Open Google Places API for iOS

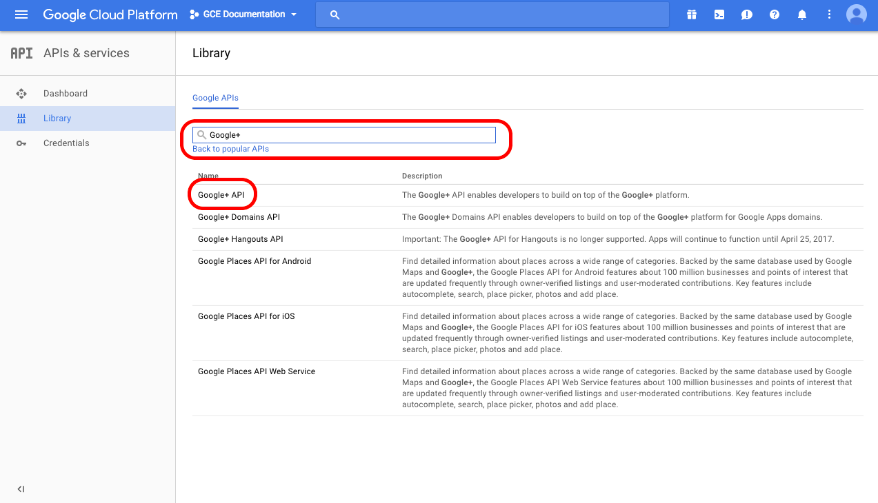[x=246, y=316]
